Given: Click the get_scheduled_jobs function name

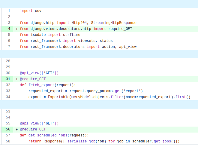Looking at the screenshot, I should coord(48,135).
